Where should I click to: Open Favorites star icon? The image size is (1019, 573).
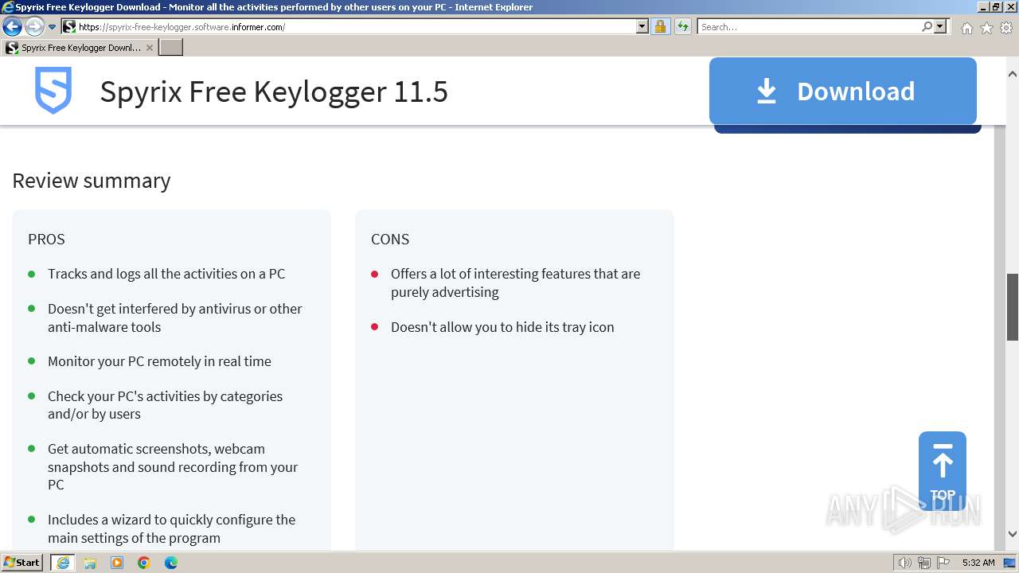click(x=986, y=28)
